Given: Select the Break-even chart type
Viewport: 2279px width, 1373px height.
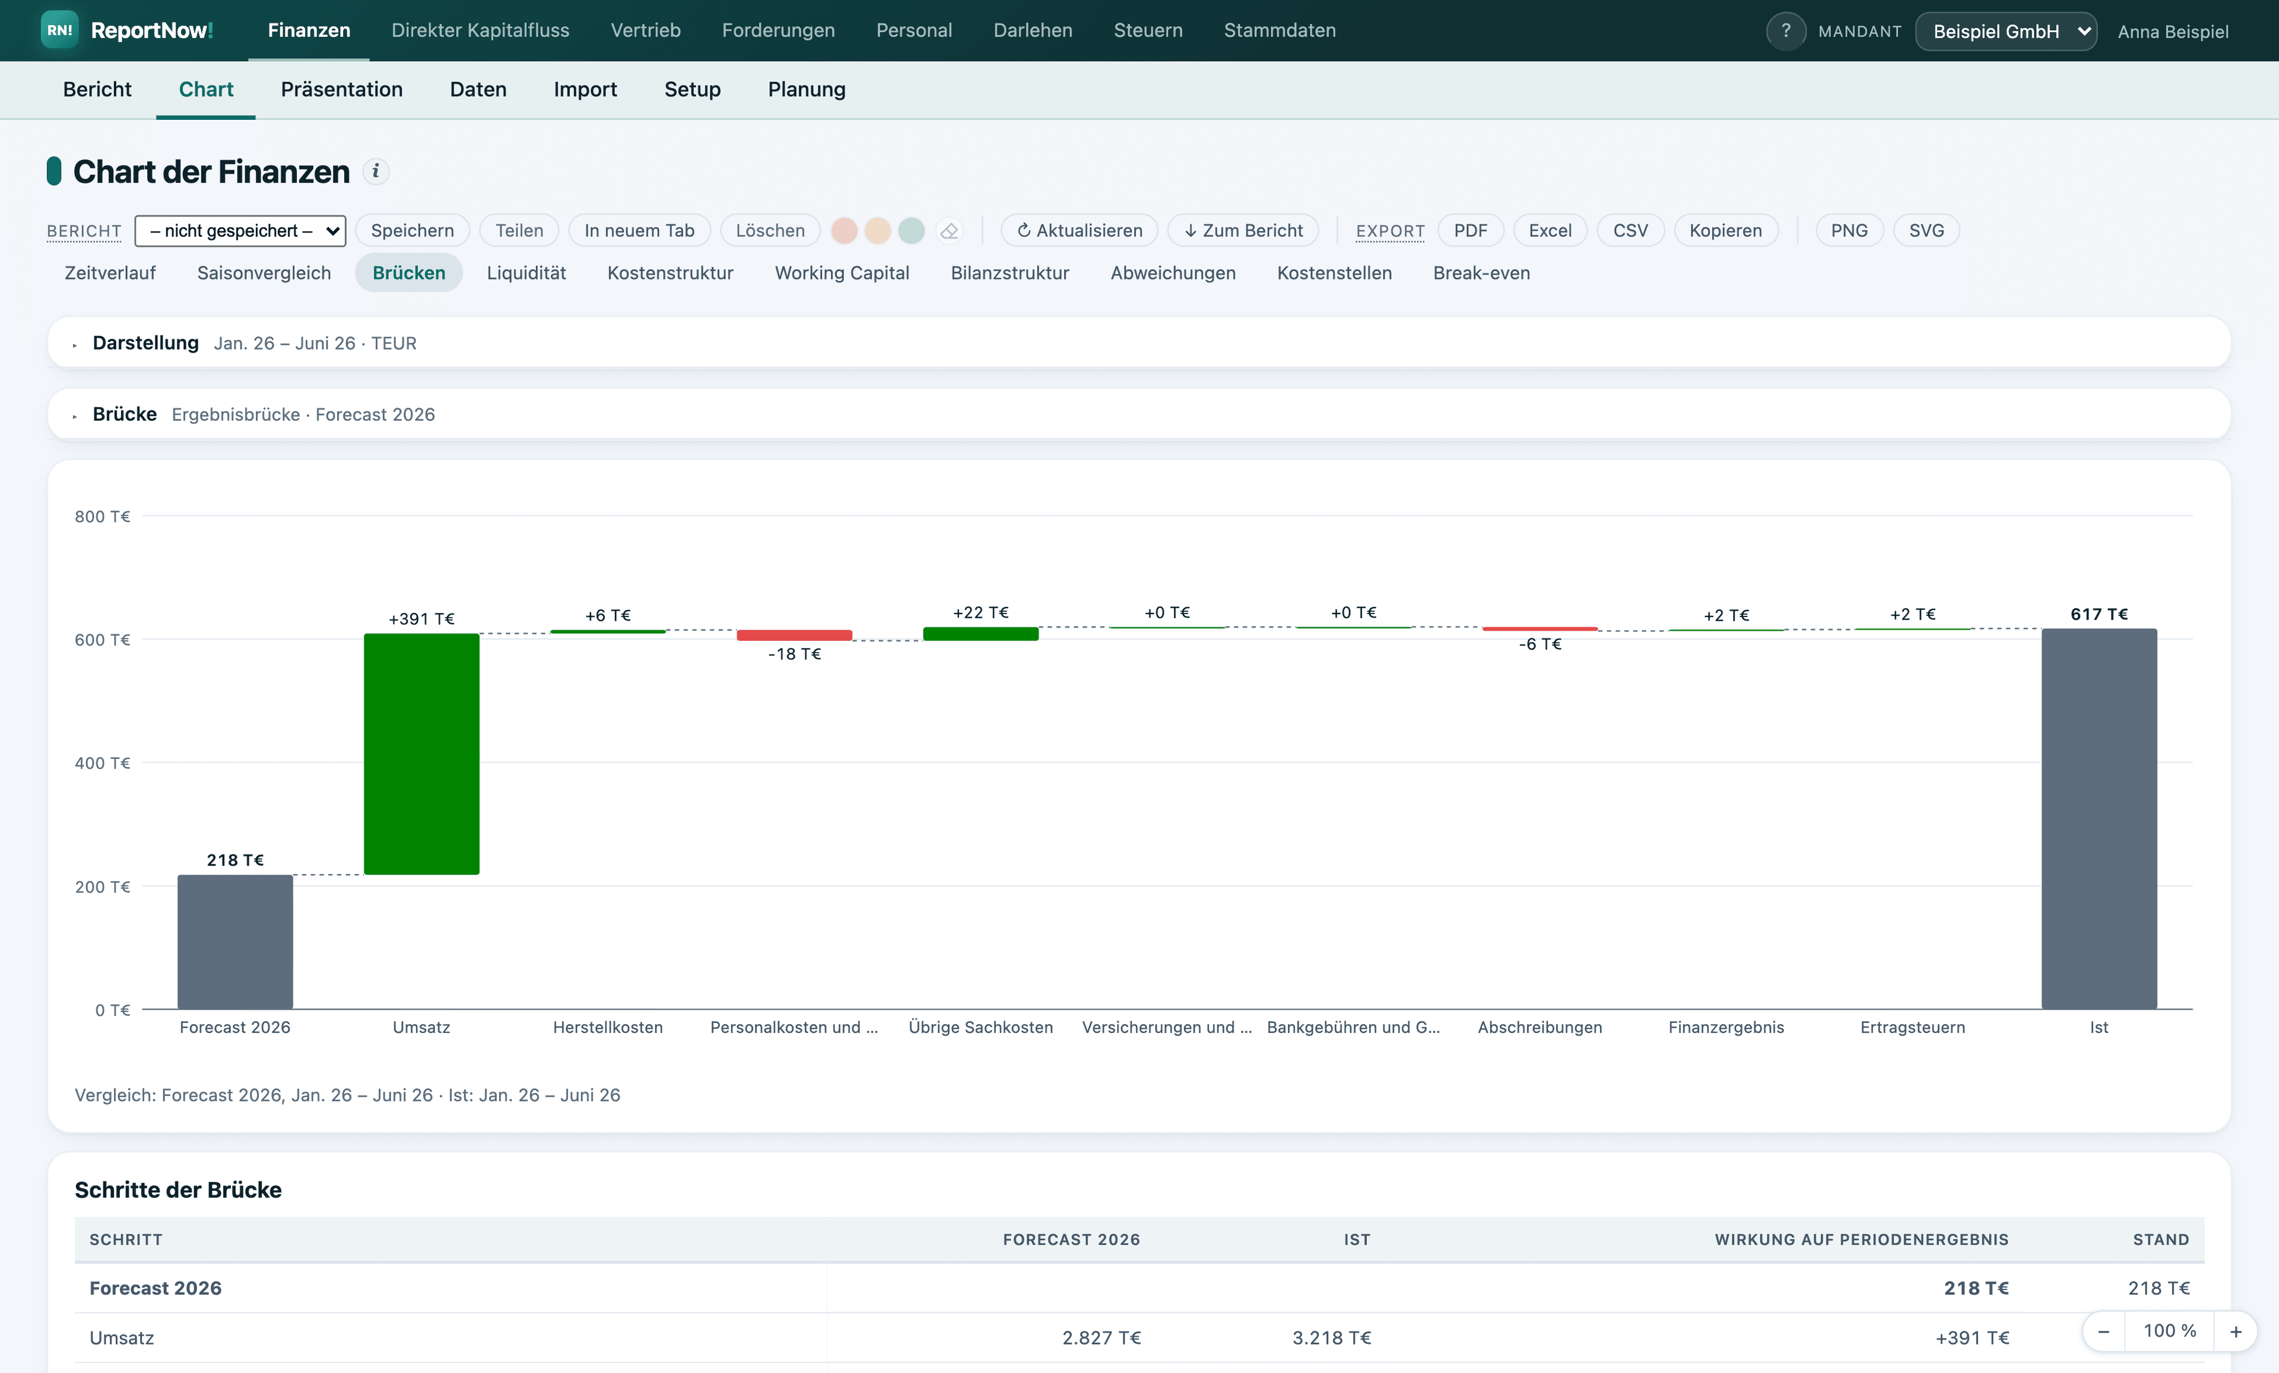Looking at the screenshot, I should [x=1481, y=273].
